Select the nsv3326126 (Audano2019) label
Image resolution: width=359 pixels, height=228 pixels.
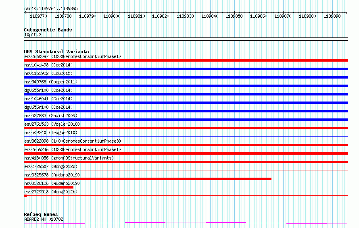point(52,183)
